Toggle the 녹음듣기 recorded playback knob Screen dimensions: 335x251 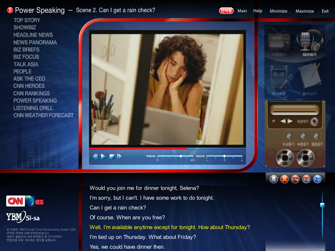[x=303, y=136]
